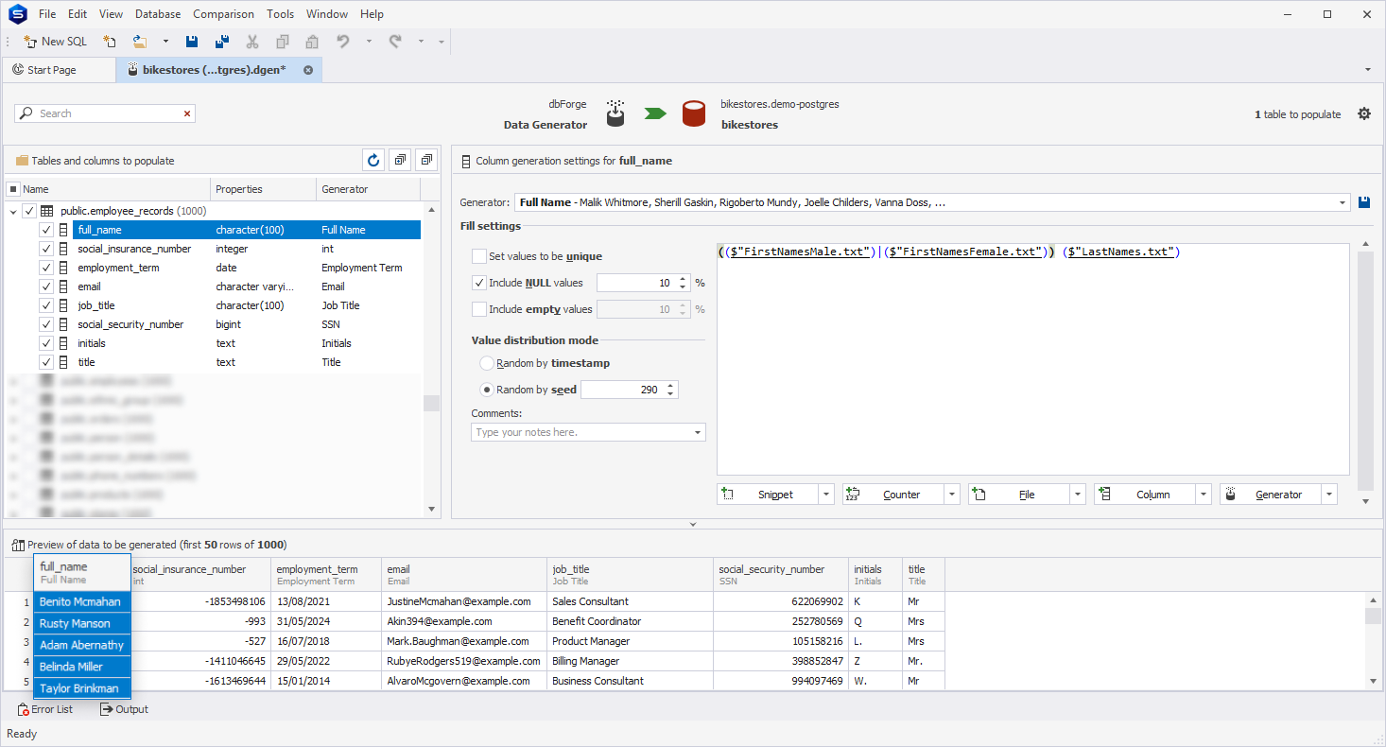Image resolution: width=1386 pixels, height=747 pixels.
Task: Open the Generator dropdown for Full Name
Action: click(1343, 202)
